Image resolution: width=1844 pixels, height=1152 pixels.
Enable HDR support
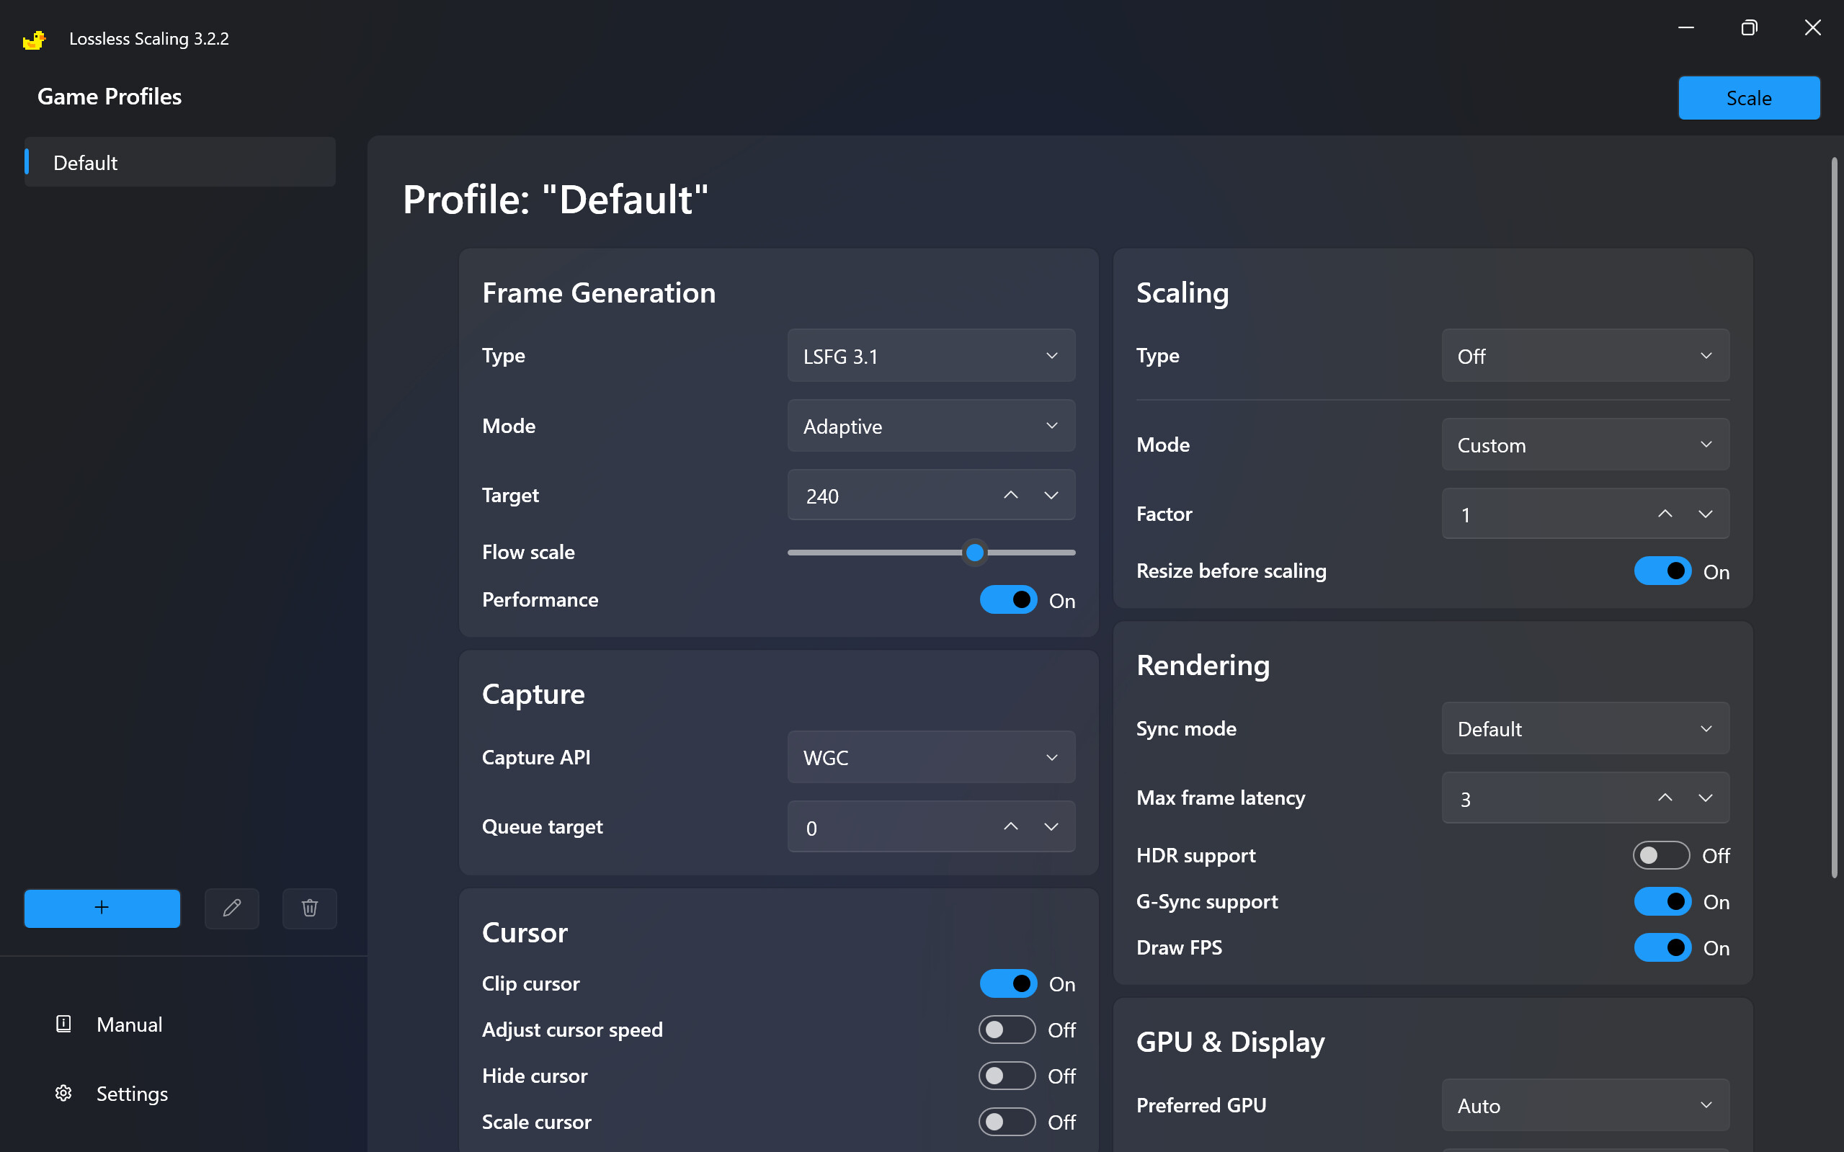pos(1660,855)
